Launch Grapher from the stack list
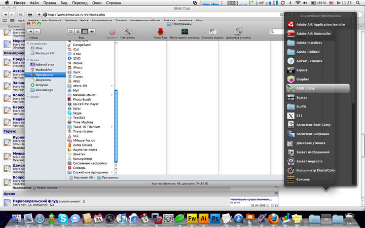 pyautogui.click(x=318, y=79)
